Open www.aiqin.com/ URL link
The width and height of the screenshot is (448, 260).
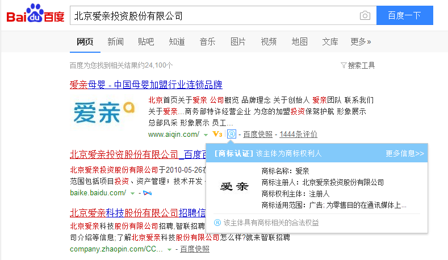(x=174, y=135)
